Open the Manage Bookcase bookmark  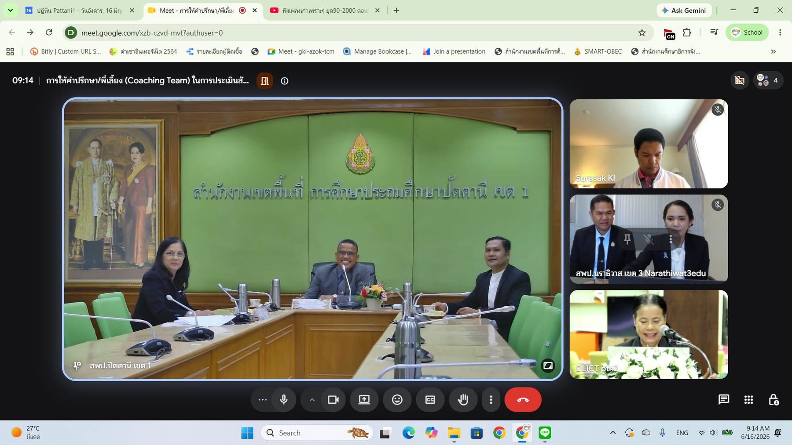(x=378, y=51)
